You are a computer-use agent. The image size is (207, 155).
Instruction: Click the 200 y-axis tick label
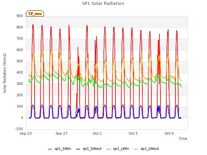click(20, 95)
